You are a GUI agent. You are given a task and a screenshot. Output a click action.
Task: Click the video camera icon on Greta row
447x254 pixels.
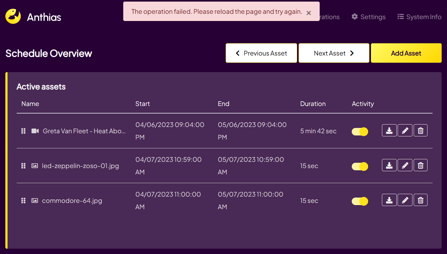35,131
